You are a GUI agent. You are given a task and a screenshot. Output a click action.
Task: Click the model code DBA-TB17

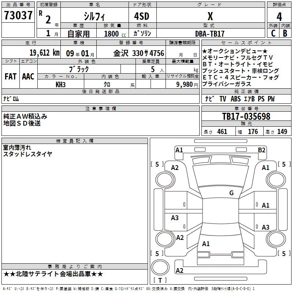(x=209, y=34)
